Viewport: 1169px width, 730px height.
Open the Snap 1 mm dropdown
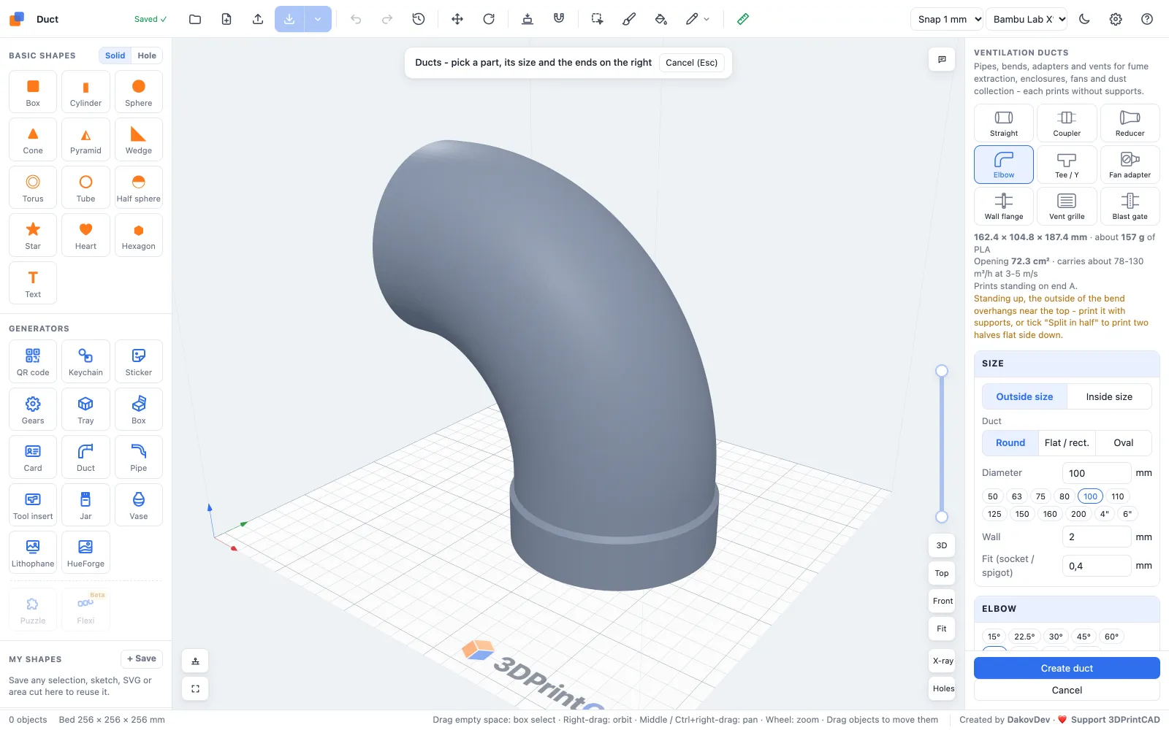pyautogui.click(x=948, y=19)
